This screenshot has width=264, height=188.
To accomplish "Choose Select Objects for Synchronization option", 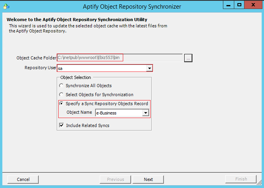I will [x=61, y=95].
